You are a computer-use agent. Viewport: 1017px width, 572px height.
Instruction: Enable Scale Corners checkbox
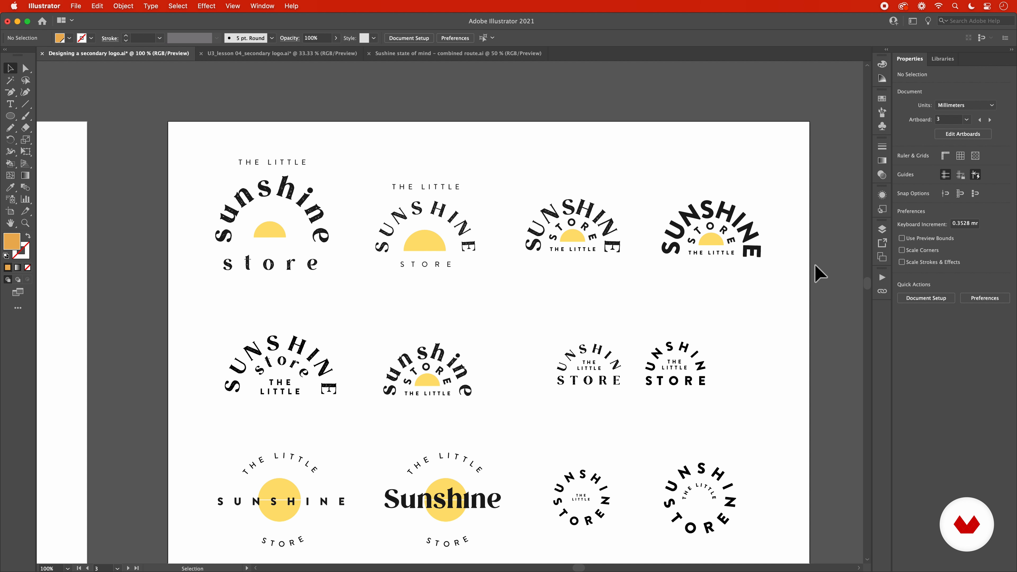(902, 250)
